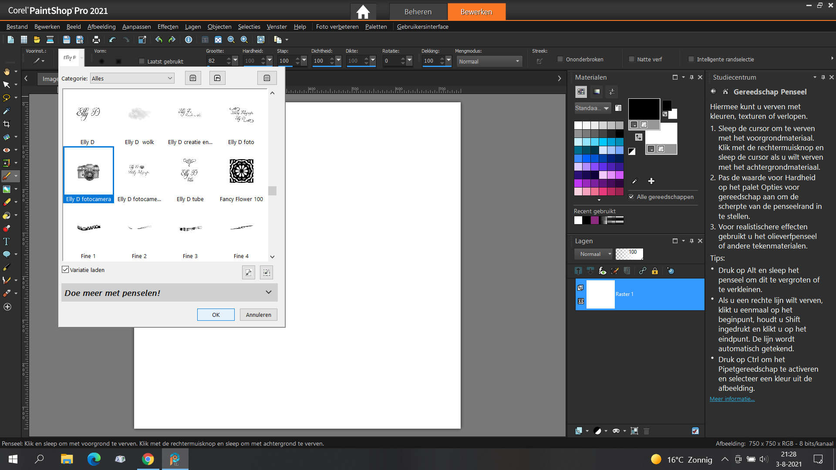Select the Freehand Selection lasso tool
The image size is (836, 470).
point(7,97)
